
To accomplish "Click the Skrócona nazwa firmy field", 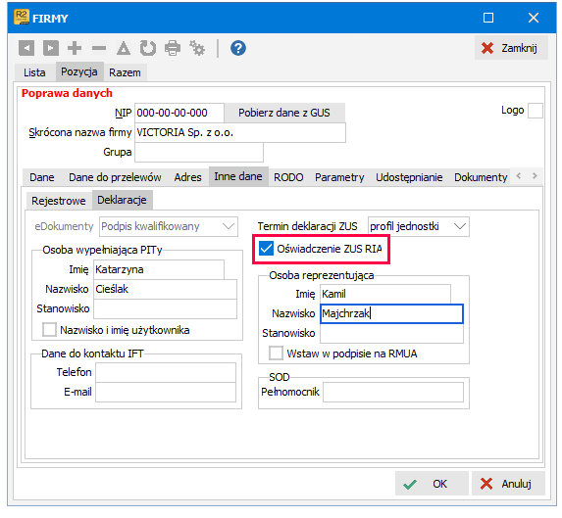I will [x=240, y=132].
